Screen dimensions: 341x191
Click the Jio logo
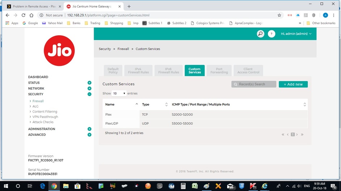(x=59, y=51)
